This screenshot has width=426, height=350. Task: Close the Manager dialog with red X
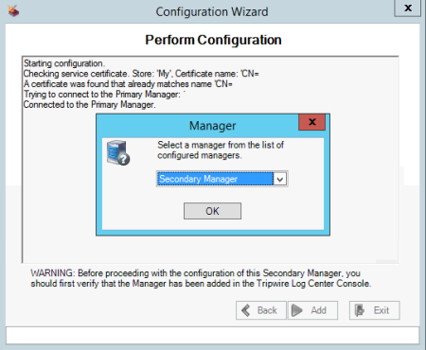(x=311, y=122)
